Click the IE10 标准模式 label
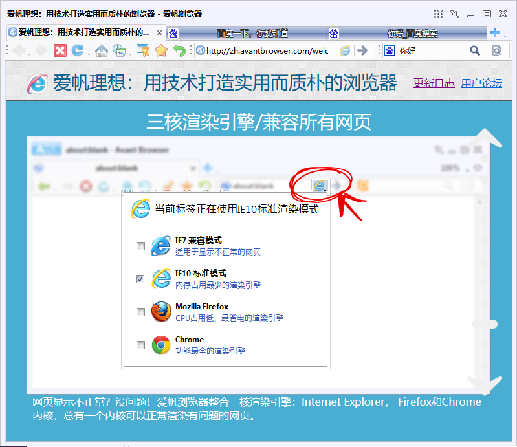 coord(201,273)
